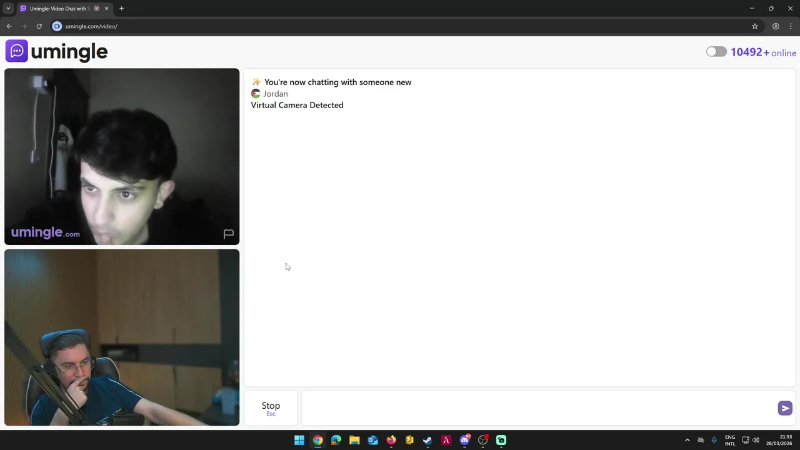Open the tab search dropdown arrow
The image size is (800, 450).
8,8
